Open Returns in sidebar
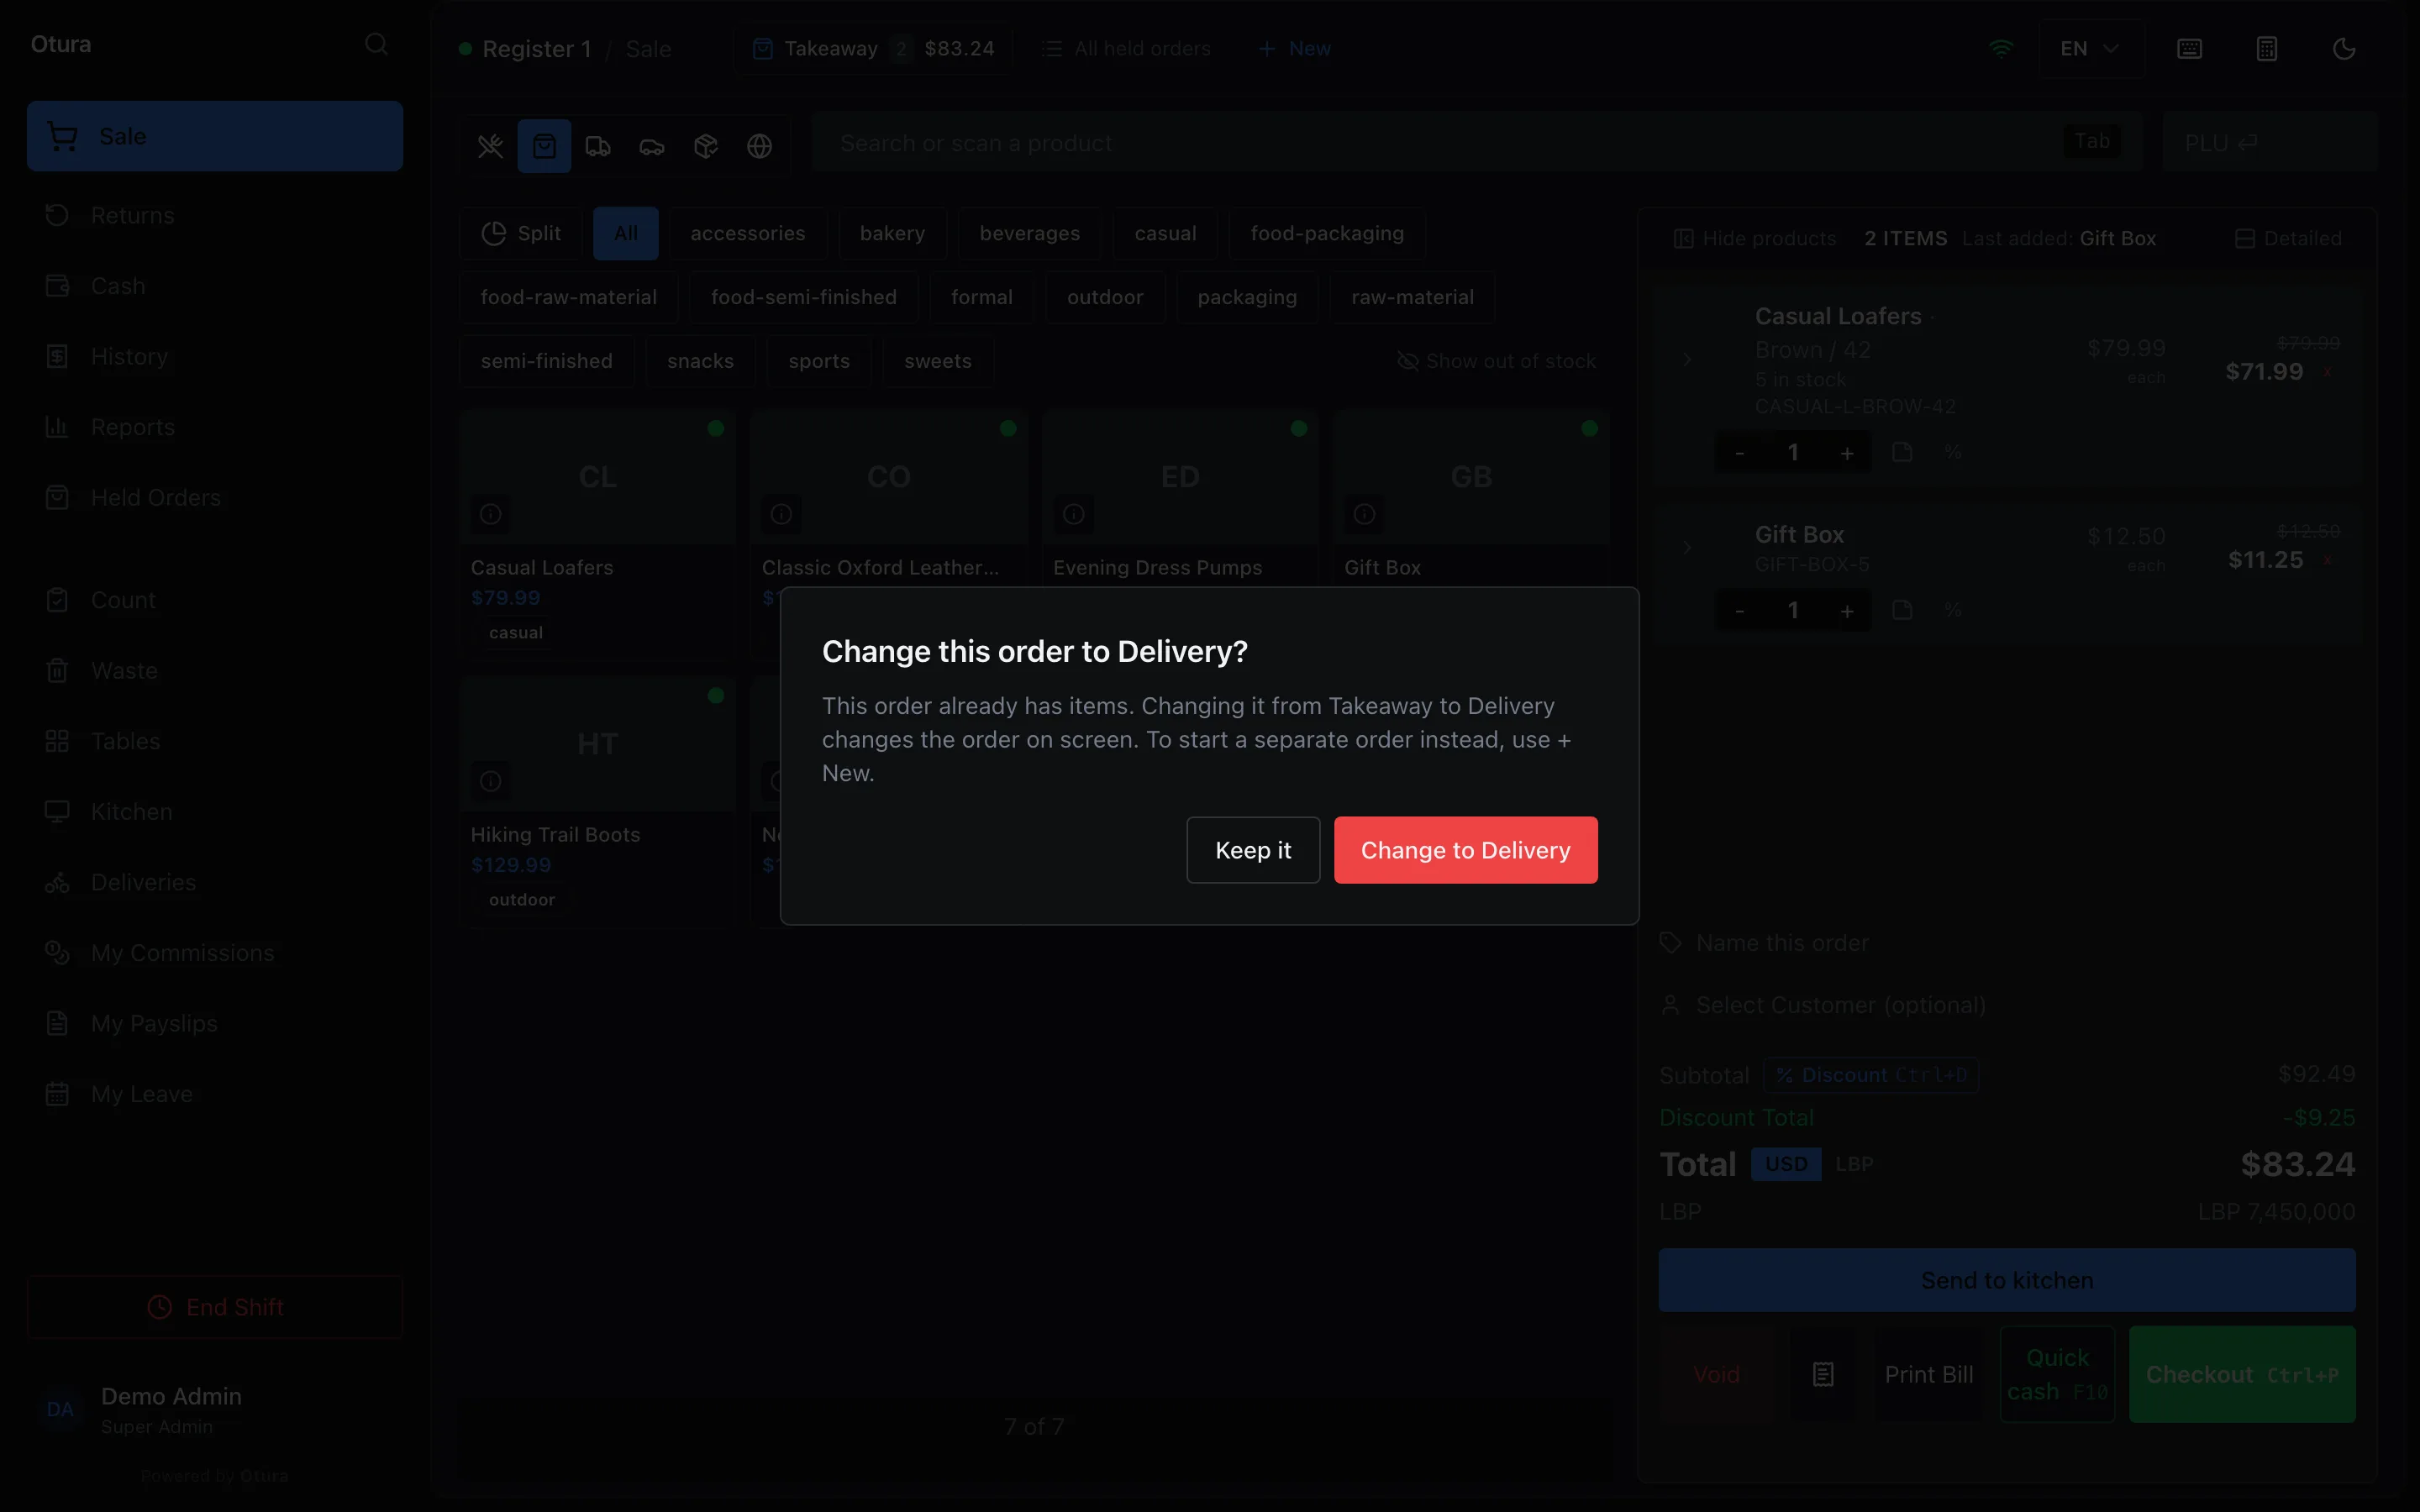The image size is (2420, 1512). click(x=215, y=216)
